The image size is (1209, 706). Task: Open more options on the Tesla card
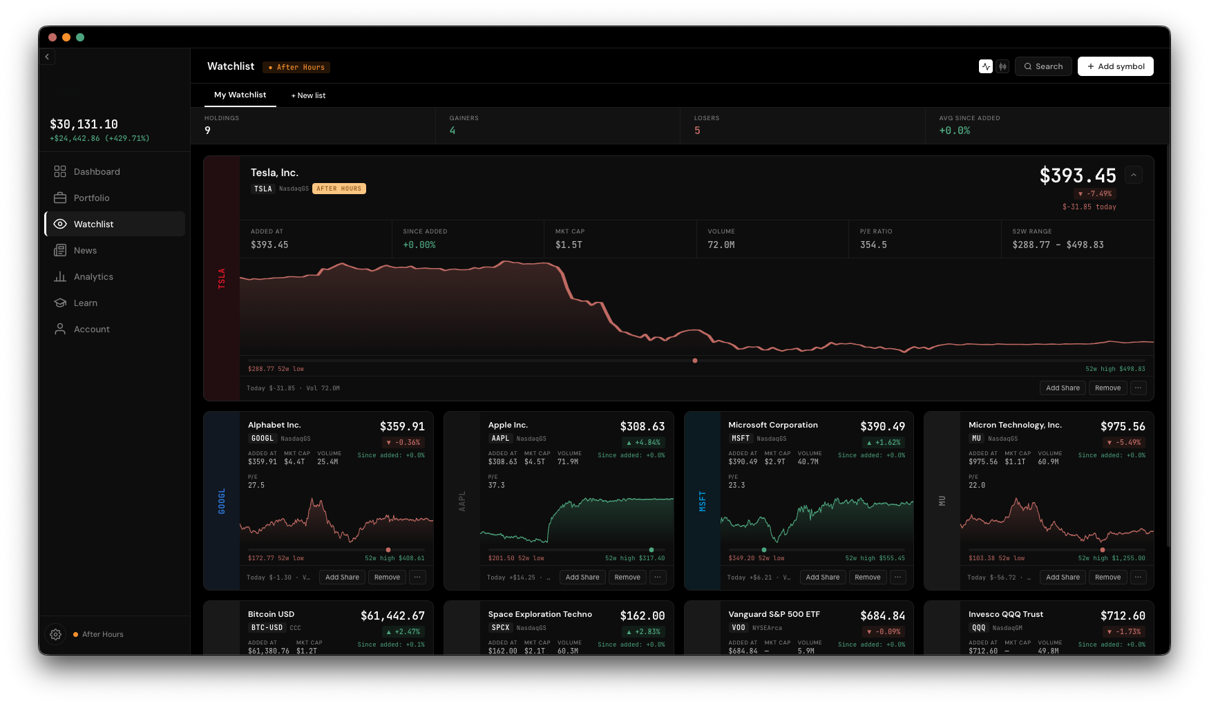[1138, 388]
